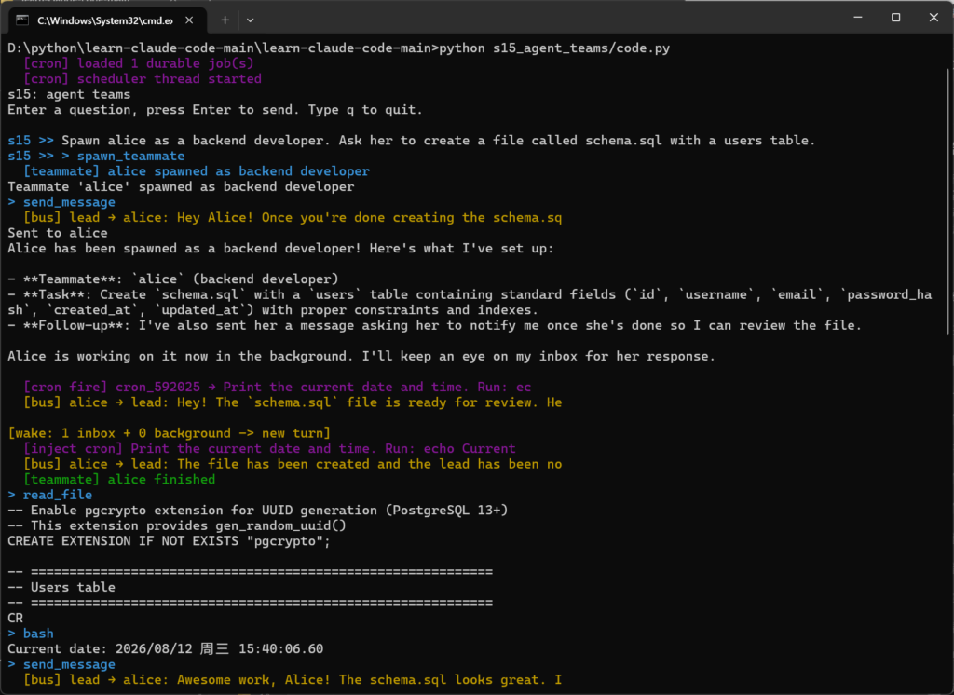
Task: Click the '**Follow-up**' bullet line
Action: [434, 325]
